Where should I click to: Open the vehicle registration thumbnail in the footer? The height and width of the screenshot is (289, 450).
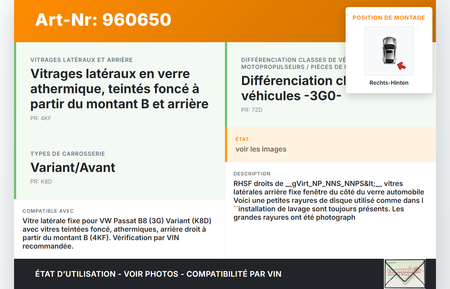click(405, 274)
